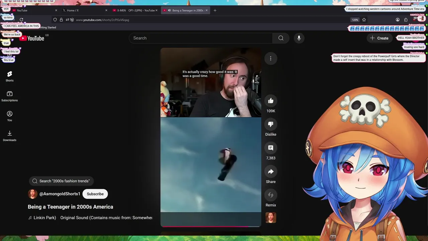Pause the Short by clicking the video
Viewport: 428px width, 241px height.
coord(211,137)
